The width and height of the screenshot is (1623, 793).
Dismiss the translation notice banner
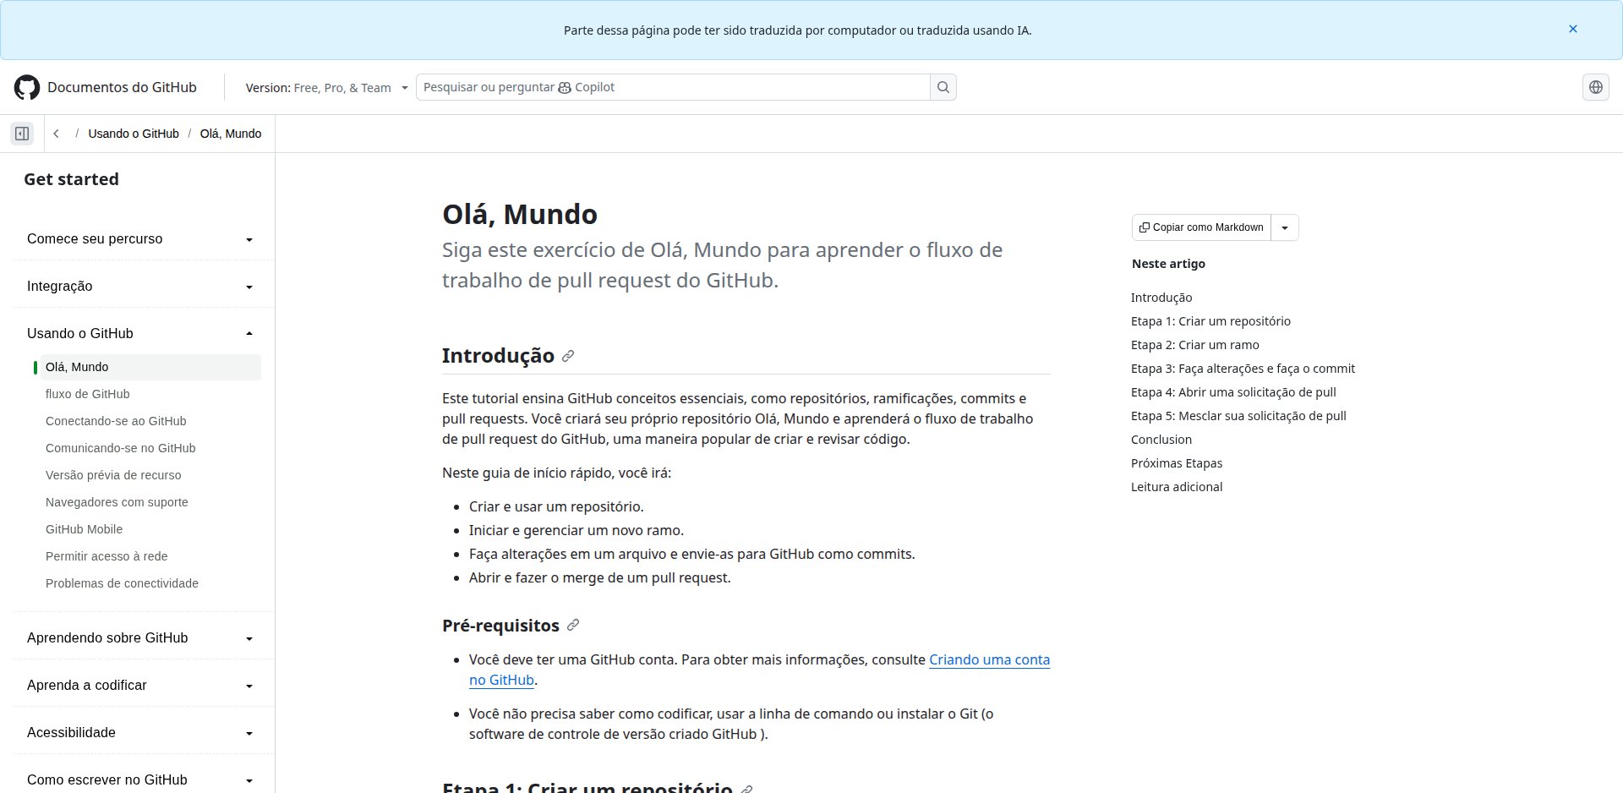coord(1573,29)
